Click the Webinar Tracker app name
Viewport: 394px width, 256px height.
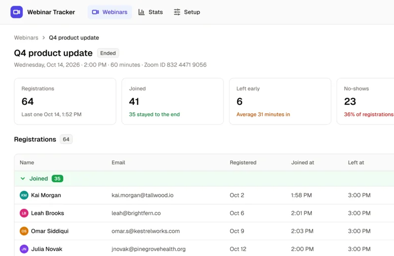(x=51, y=12)
